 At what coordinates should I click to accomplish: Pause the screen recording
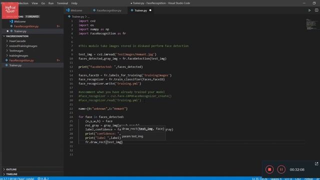click(281, 169)
